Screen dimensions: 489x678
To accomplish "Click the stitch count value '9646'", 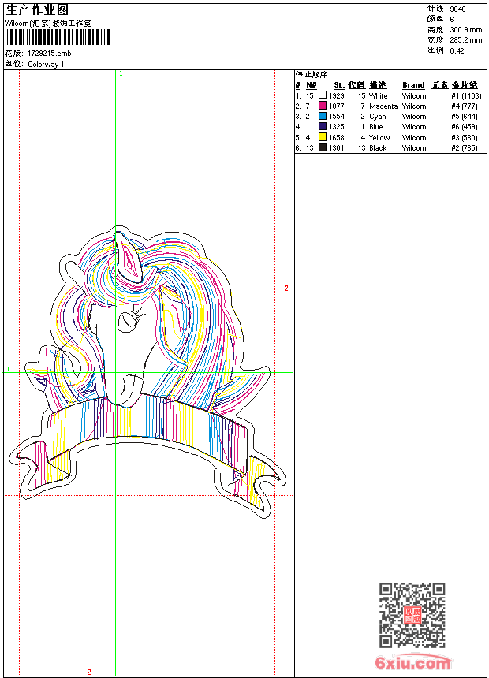I will (x=457, y=9).
